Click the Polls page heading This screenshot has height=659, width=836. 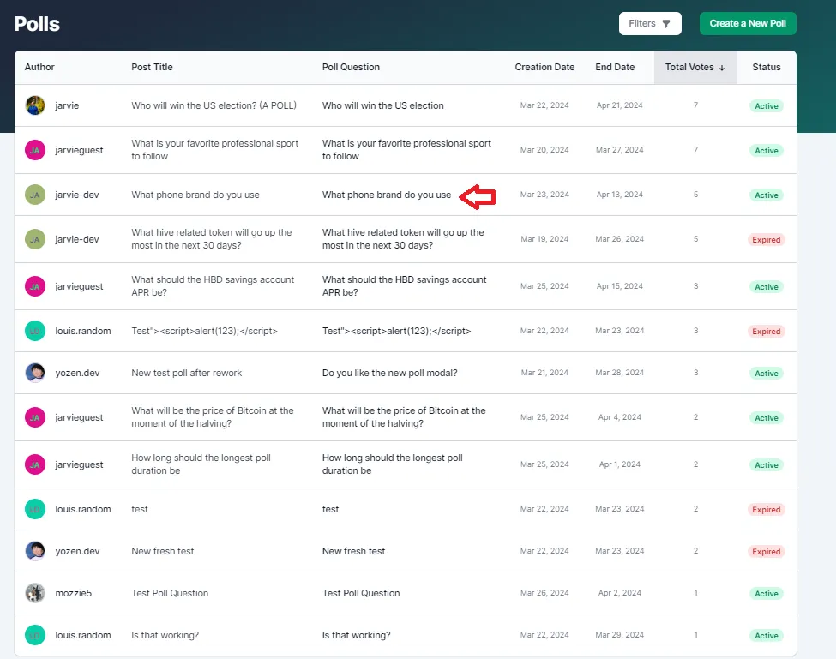coord(37,24)
